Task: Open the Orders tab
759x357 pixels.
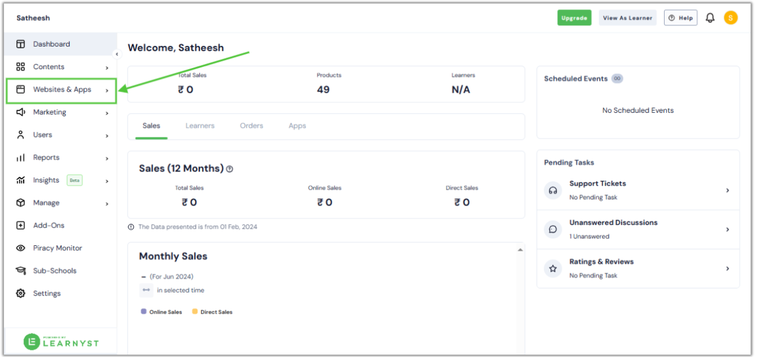Action: (251, 125)
